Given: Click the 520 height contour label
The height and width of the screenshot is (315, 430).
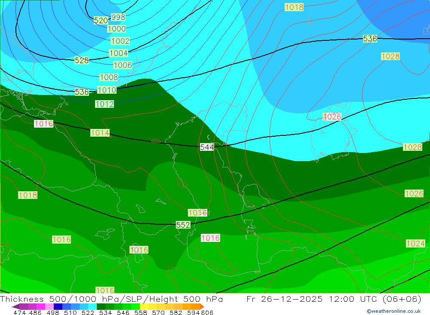Looking at the screenshot, I should pyautogui.click(x=101, y=21).
